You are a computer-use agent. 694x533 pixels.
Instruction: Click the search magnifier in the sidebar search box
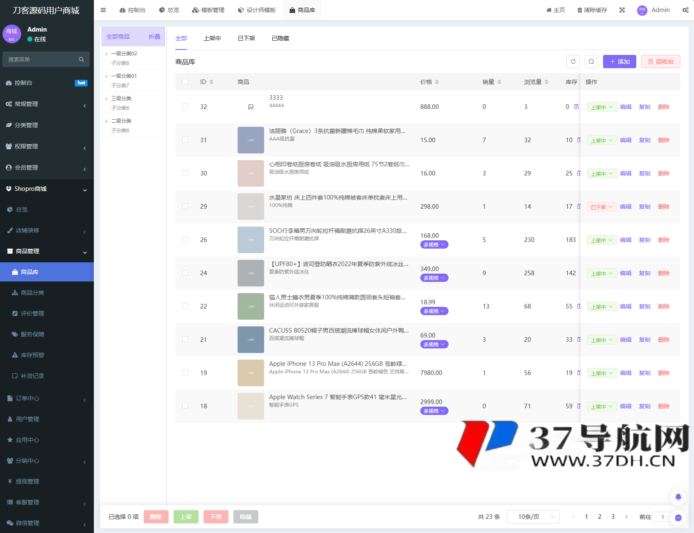tap(81, 59)
